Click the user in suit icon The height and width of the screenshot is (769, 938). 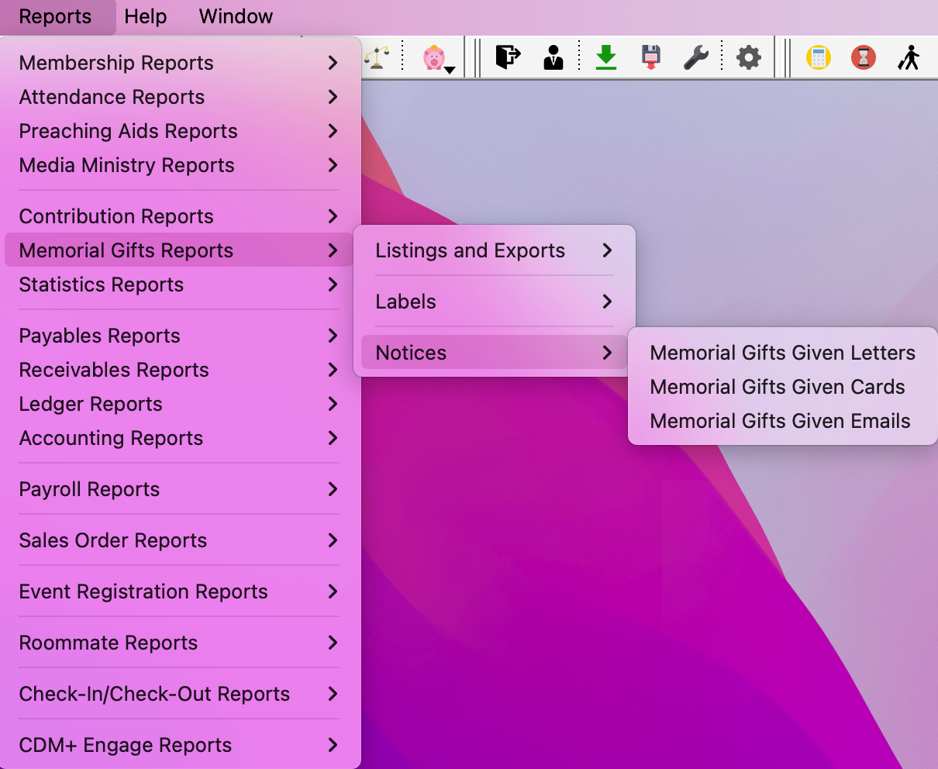(x=553, y=57)
